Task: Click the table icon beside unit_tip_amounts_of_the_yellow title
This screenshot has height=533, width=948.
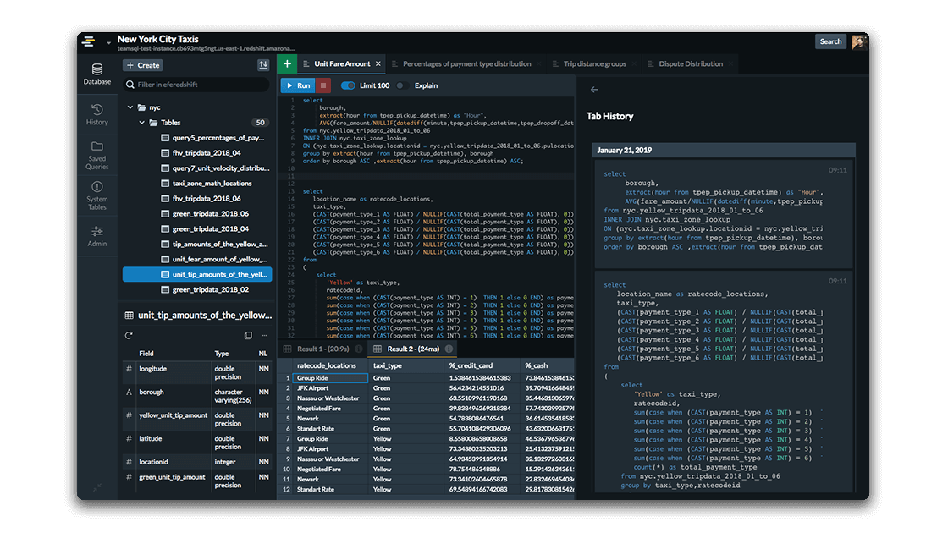Action: click(x=130, y=316)
